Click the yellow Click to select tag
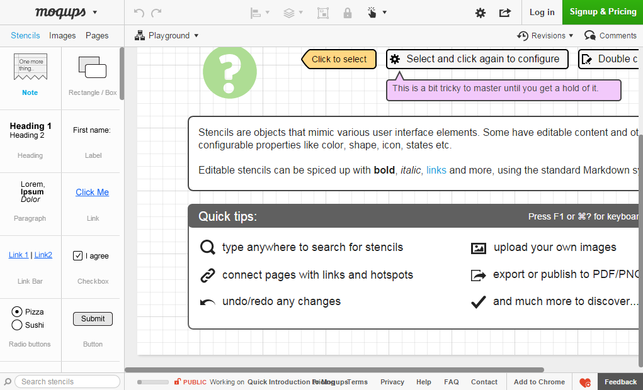 pos(339,59)
